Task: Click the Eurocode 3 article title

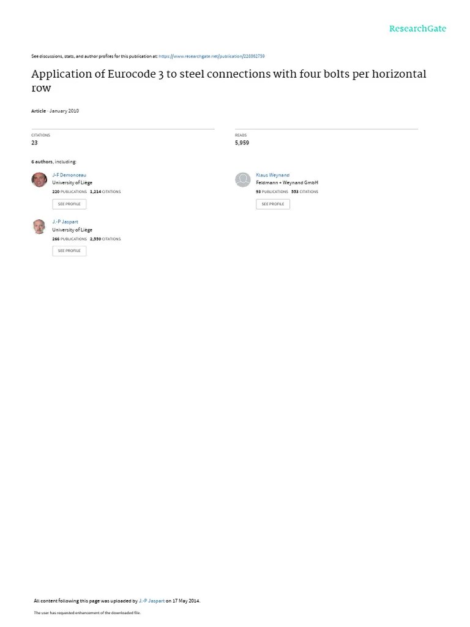Action: (x=229, y=80)
